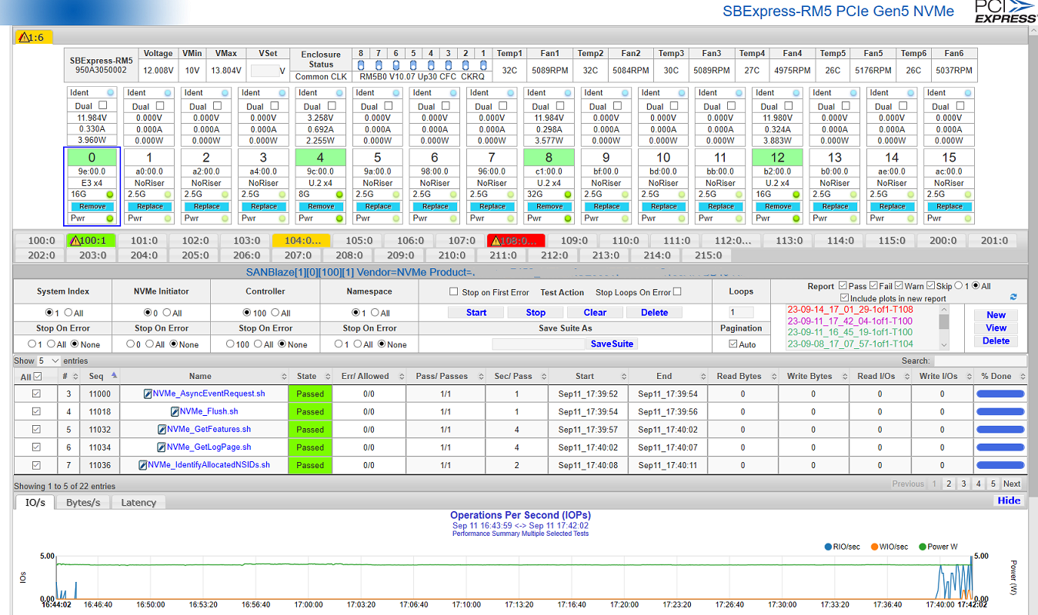
Task: Click the Clear button
Action: tap(595, 312)
